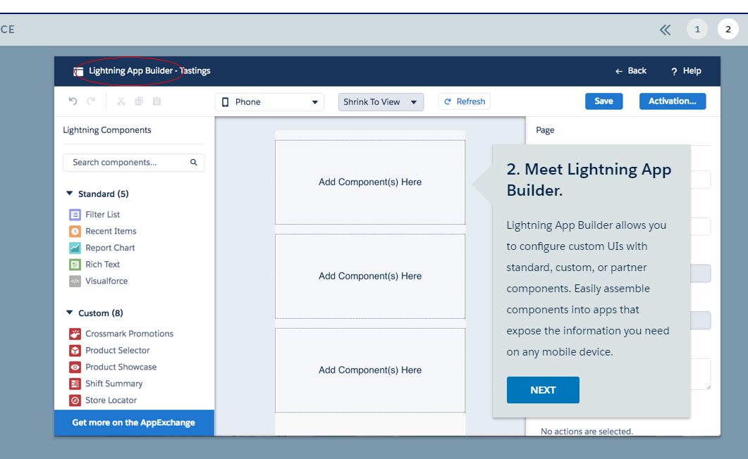
Task: Click Get more on the AppExchange
Action: [134, 422]
